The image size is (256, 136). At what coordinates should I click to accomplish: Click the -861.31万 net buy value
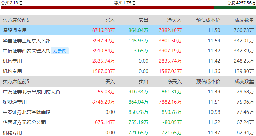171,92
